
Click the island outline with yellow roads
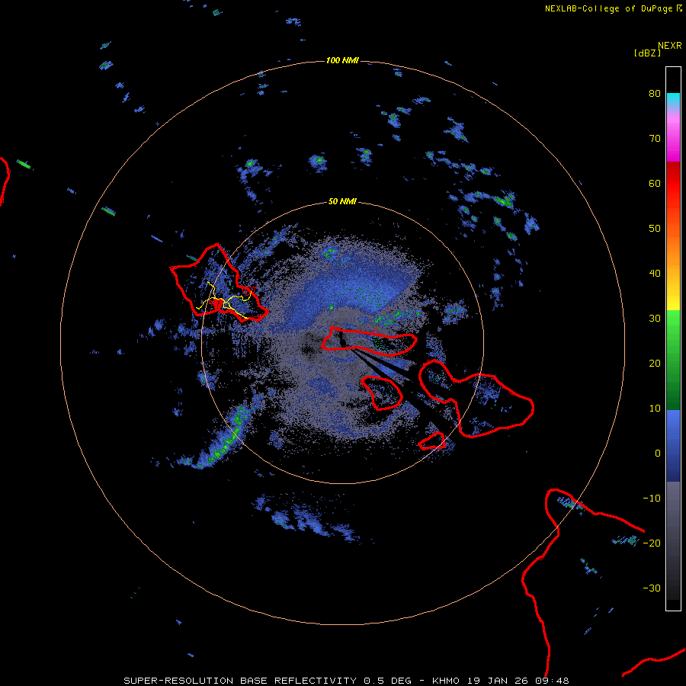click(x=219, y=284)
